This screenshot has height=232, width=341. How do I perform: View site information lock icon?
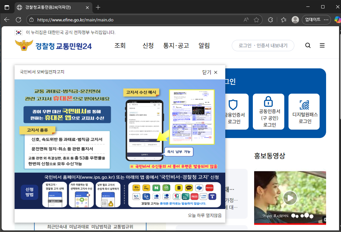coord(31,20)
